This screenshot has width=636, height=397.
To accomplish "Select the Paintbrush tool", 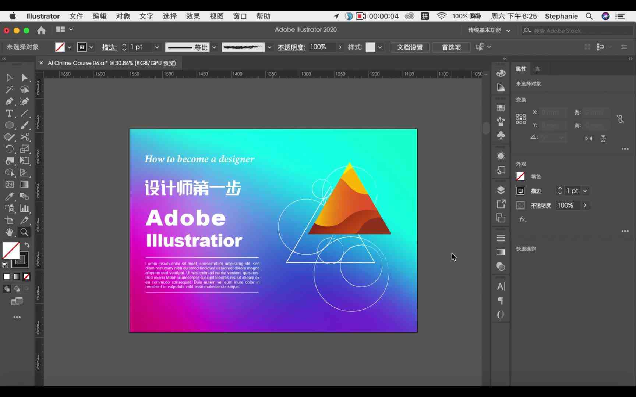I will tap(24, 125).
